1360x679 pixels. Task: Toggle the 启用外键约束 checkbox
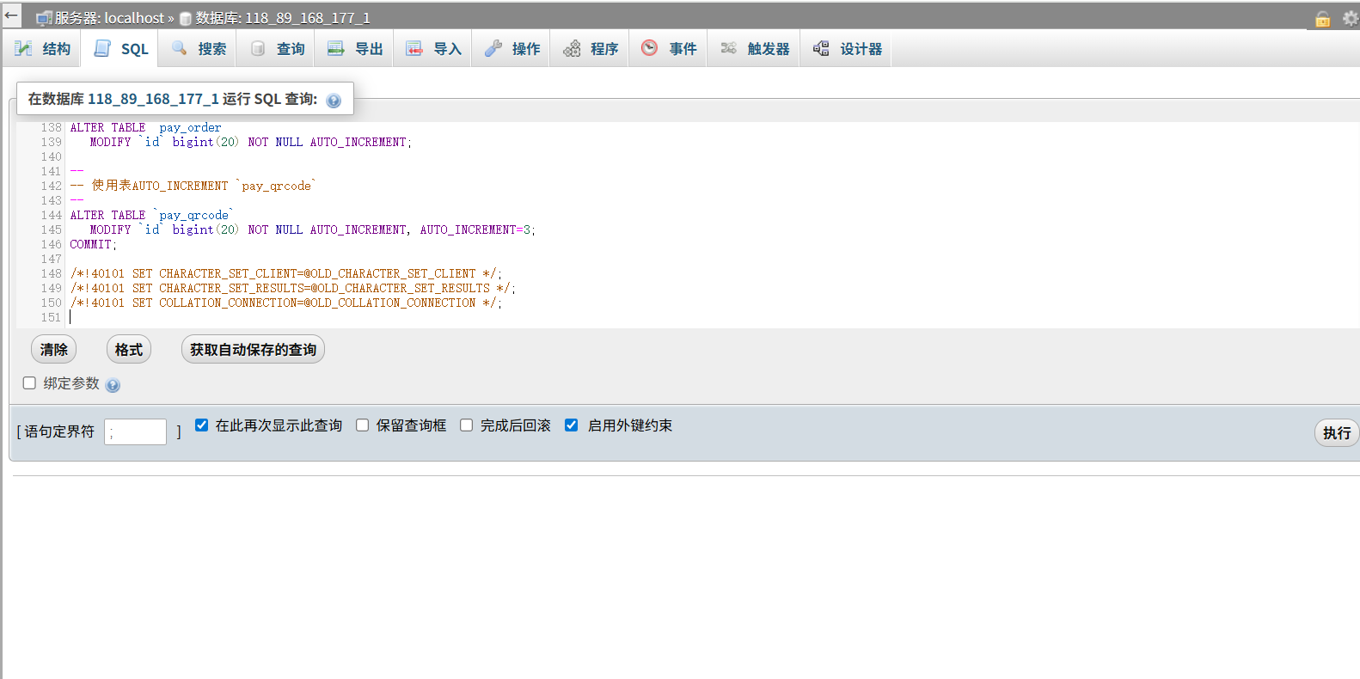(571, 425)
